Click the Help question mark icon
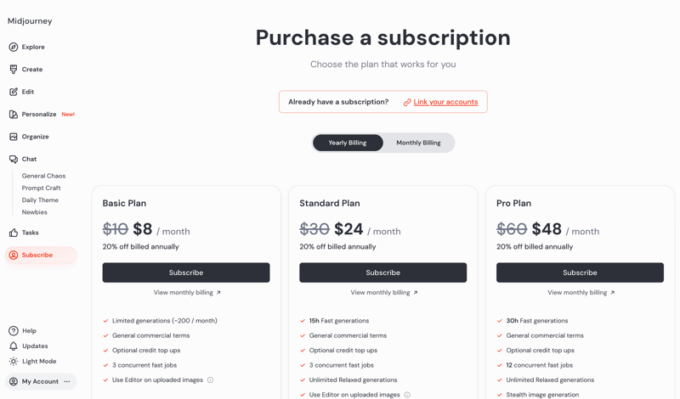The width and height of the screenshot is (680, 399). (x=14, y=331)
